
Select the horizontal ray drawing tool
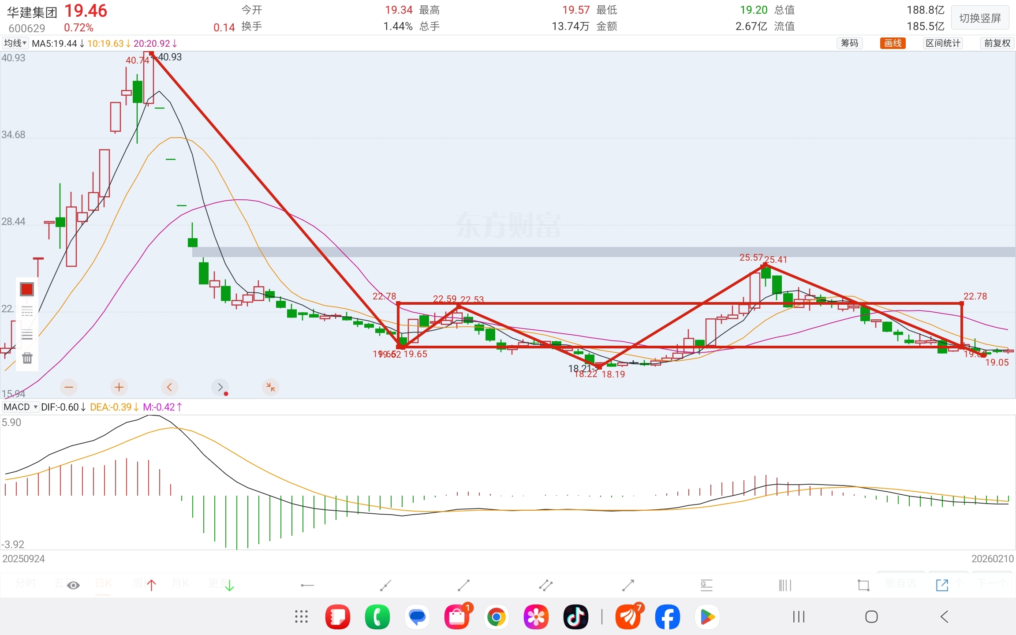[307, 586]
